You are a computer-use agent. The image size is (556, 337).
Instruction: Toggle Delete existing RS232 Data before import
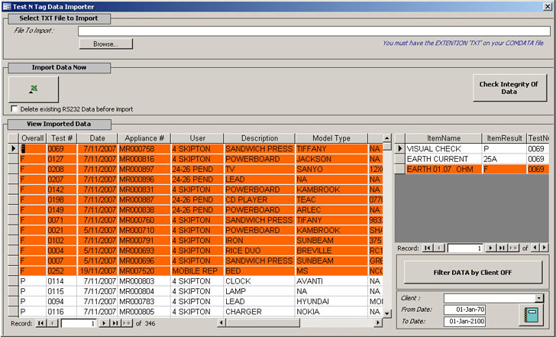tap(15, 109)
